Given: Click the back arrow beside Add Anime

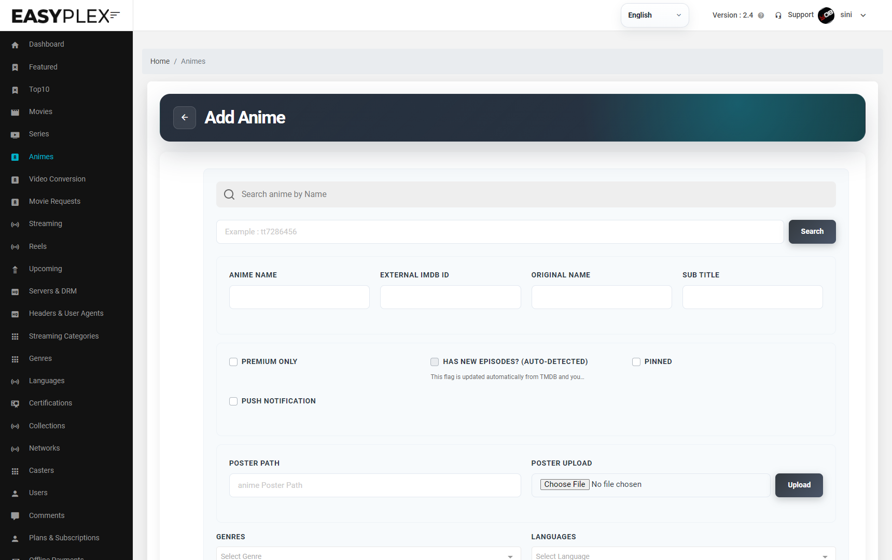Looking at the screenshot, I should 185,118.
